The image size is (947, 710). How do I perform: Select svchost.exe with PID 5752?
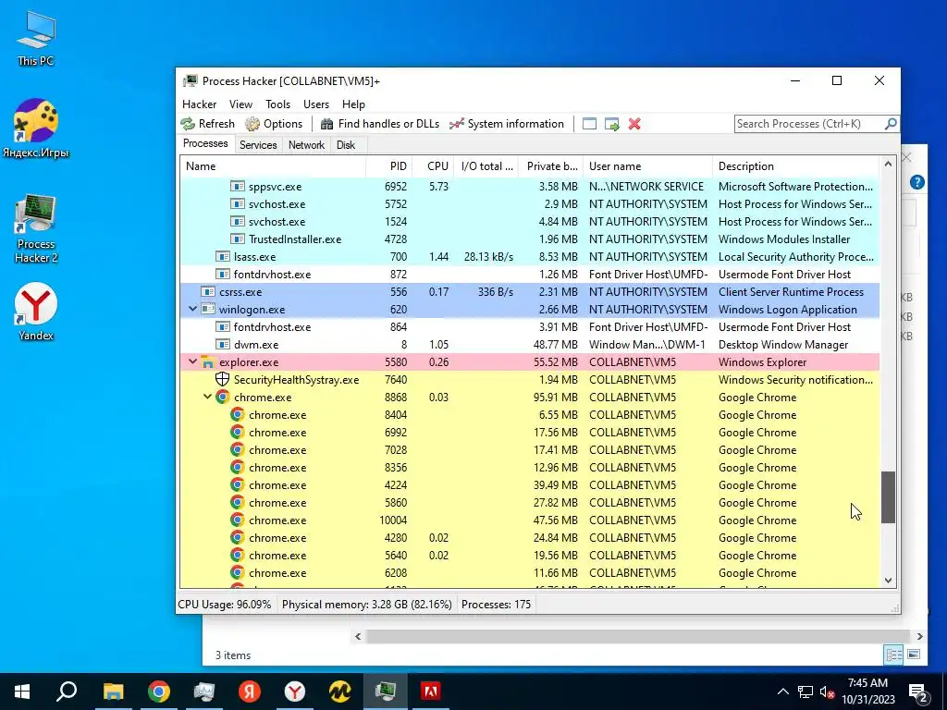click(x=530, y=204)
